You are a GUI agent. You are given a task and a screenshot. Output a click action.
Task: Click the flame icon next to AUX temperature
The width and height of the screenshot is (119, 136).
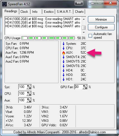64,53
